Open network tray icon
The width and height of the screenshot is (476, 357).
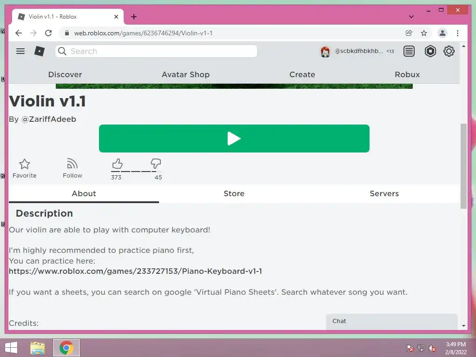(421, 348)
